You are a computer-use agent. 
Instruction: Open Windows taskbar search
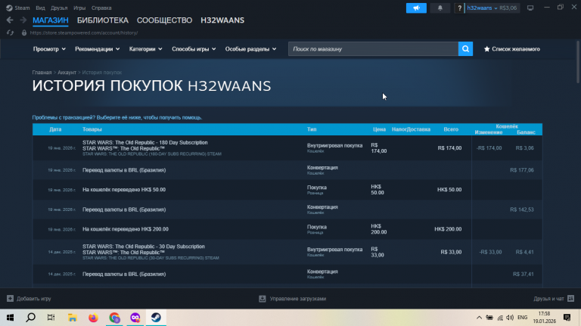(x=31, y=318)
